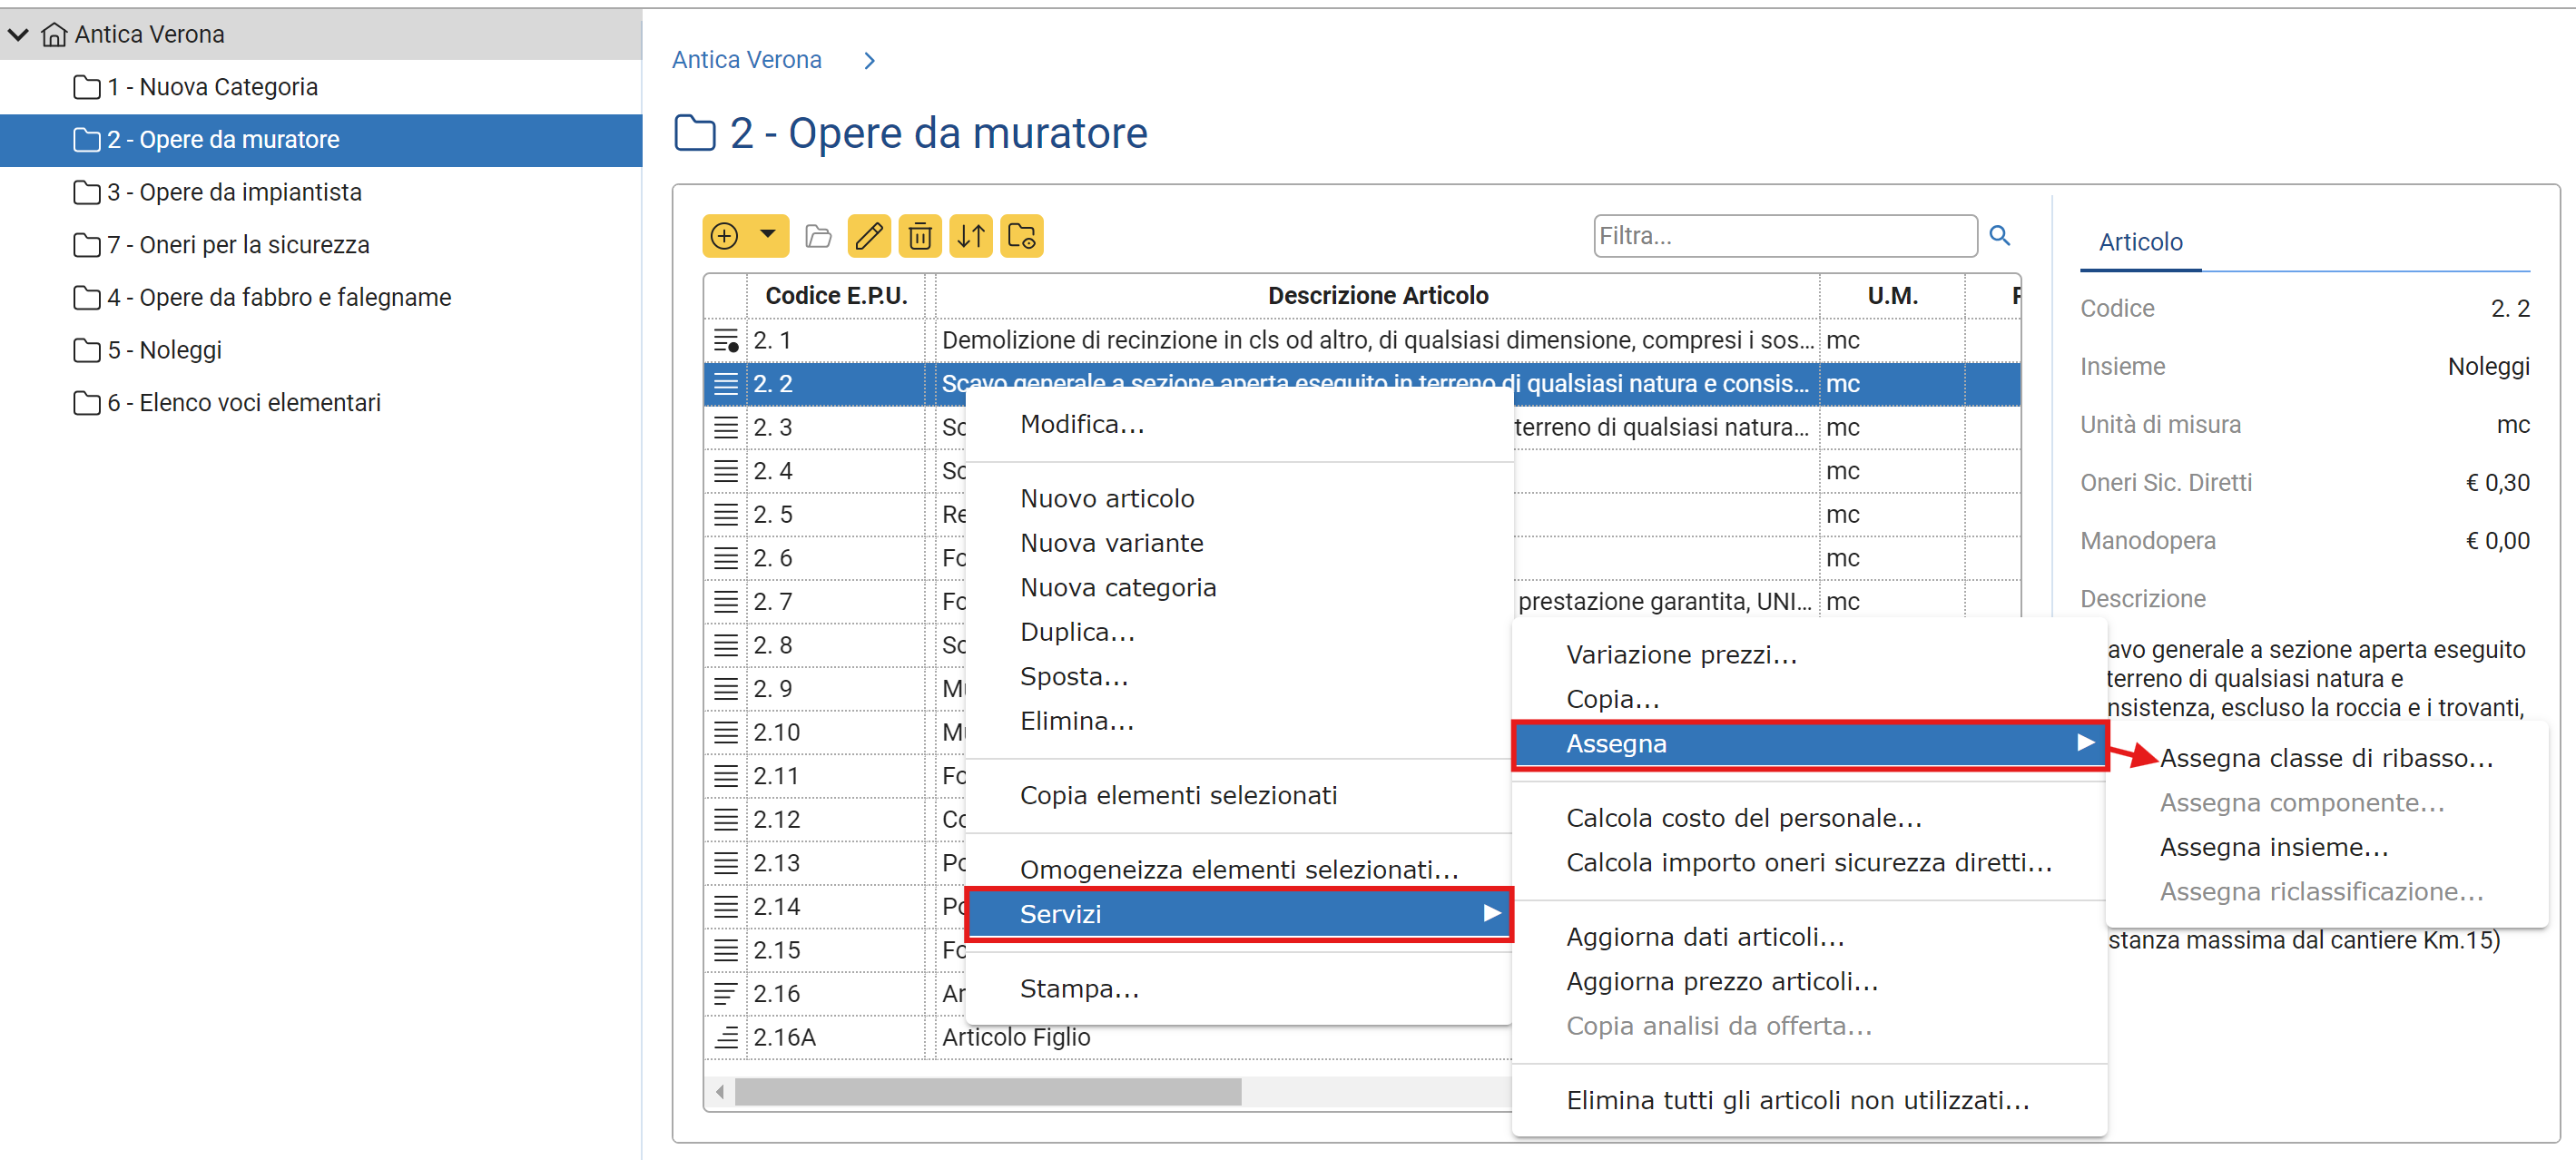Click the home icon beside Antica Verona
The image size is (2576, 1160).
(x=54, y=35)
